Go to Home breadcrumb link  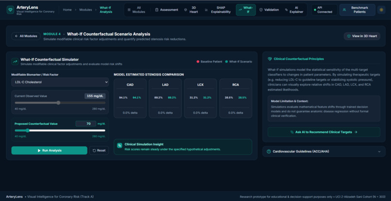pos(67,10)
